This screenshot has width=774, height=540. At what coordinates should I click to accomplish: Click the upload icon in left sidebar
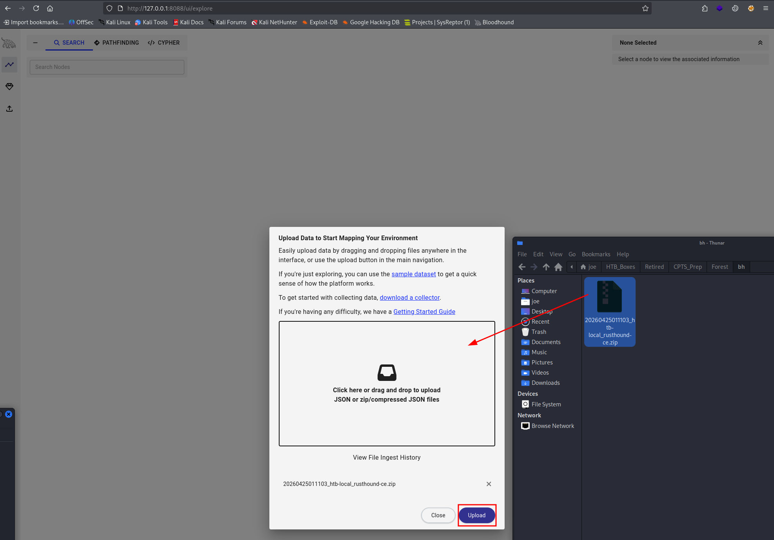pos(9,109)
